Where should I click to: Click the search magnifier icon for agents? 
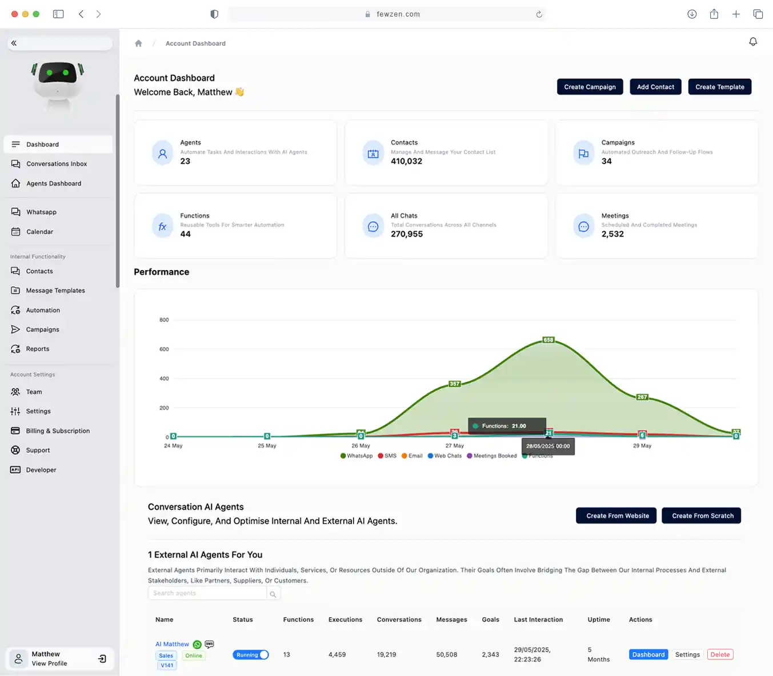click(x=273, y=594)
